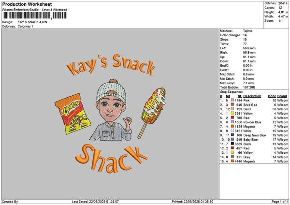The height and width of the screenshot is (205, 290).
Task: Click the Shack embroidered text
Action: click(x=111, y=159)
